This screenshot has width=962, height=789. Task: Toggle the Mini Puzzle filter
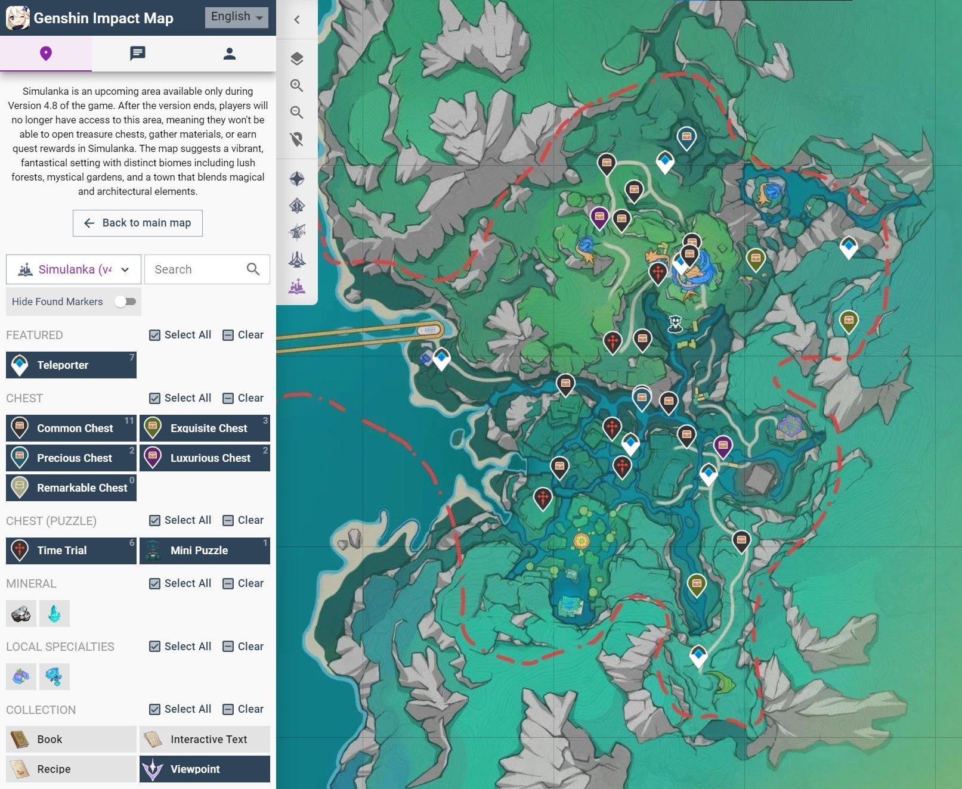click(x=205, y=551)
